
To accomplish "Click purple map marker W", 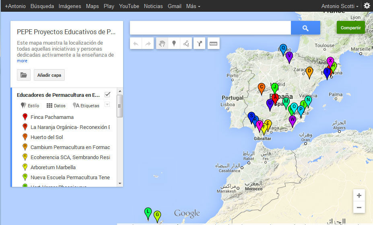I will coord(293,121).
